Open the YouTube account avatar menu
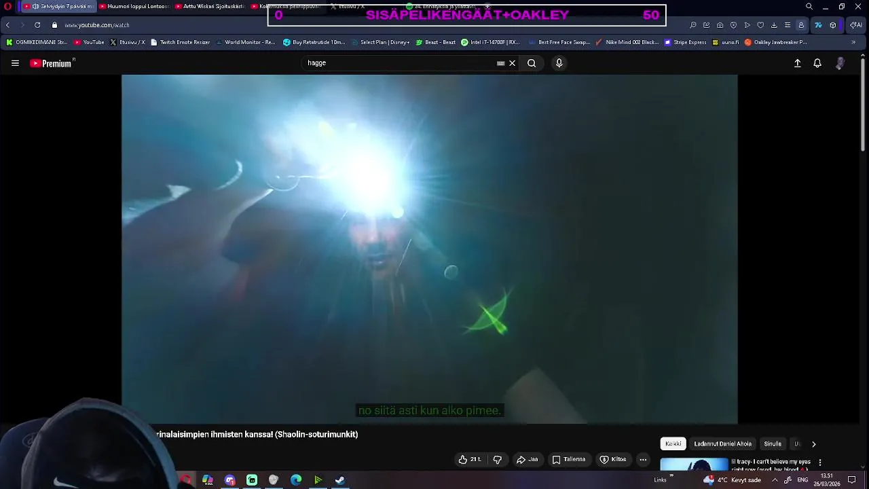The height and width of the screenshot is (489, 869). click(x=840, y=63)
